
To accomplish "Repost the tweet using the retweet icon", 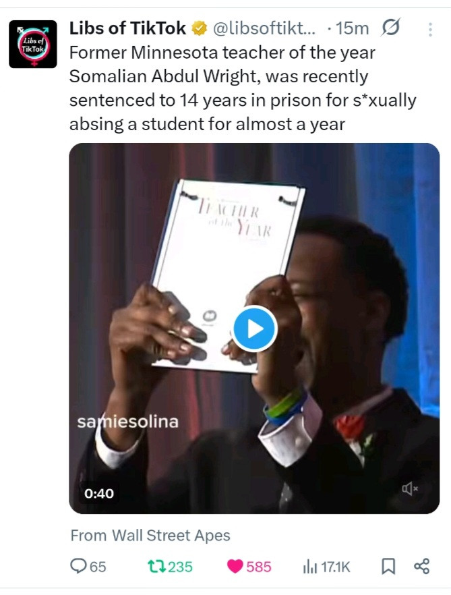I will coord(156,567).
